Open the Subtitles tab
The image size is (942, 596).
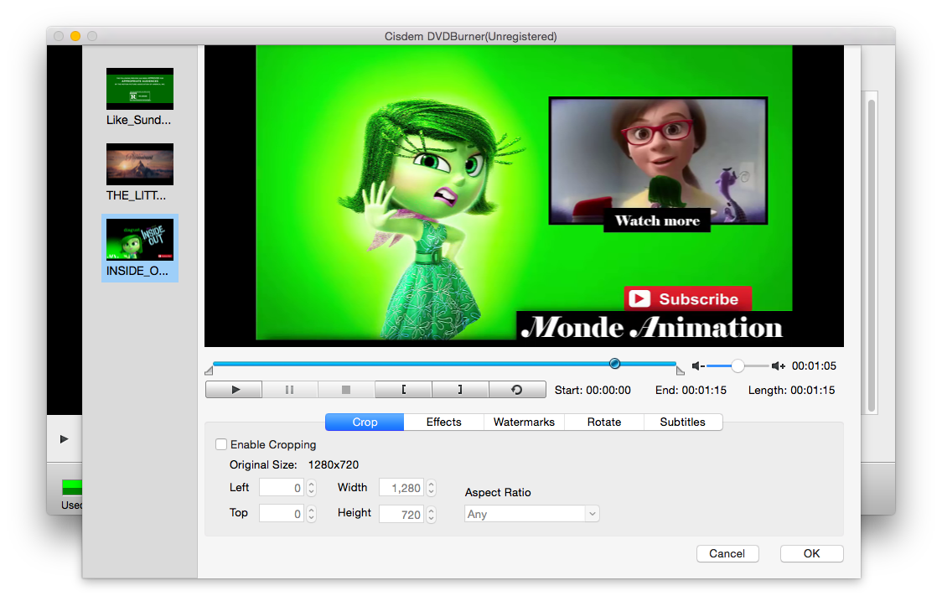click(682, 422)
